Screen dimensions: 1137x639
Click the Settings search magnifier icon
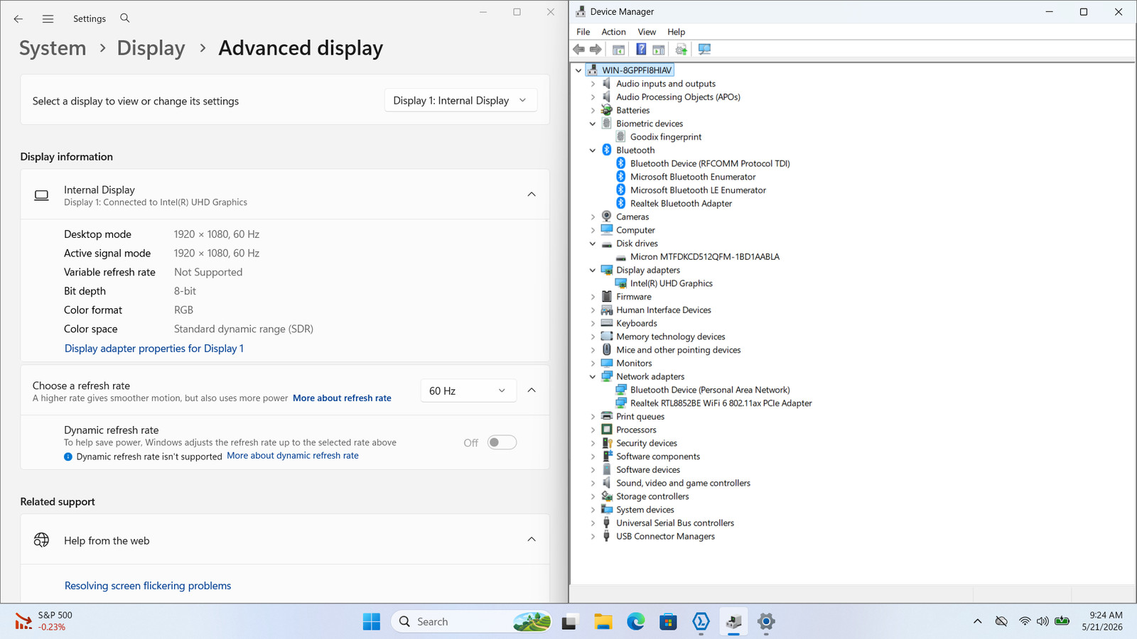(125, 18)
